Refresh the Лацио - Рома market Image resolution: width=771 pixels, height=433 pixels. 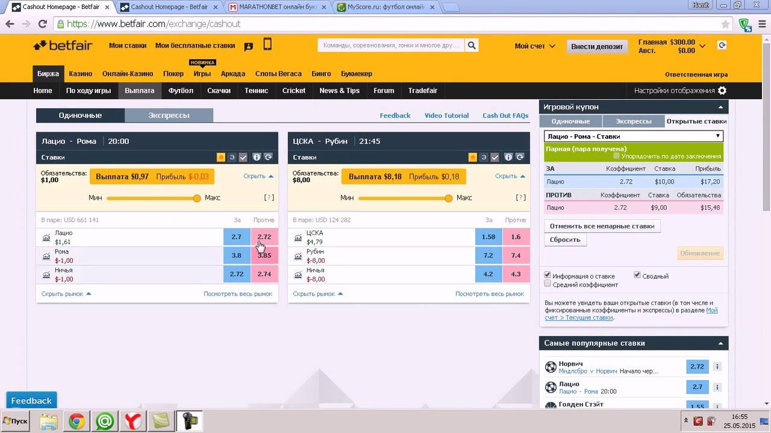[268, 157]
